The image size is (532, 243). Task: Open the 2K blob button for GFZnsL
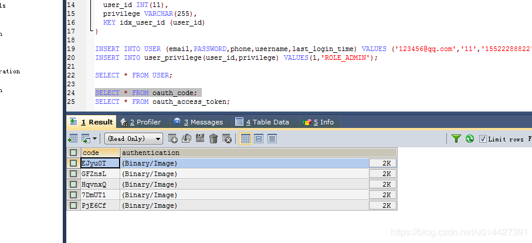pyautogui.click(x=382, y=174)
